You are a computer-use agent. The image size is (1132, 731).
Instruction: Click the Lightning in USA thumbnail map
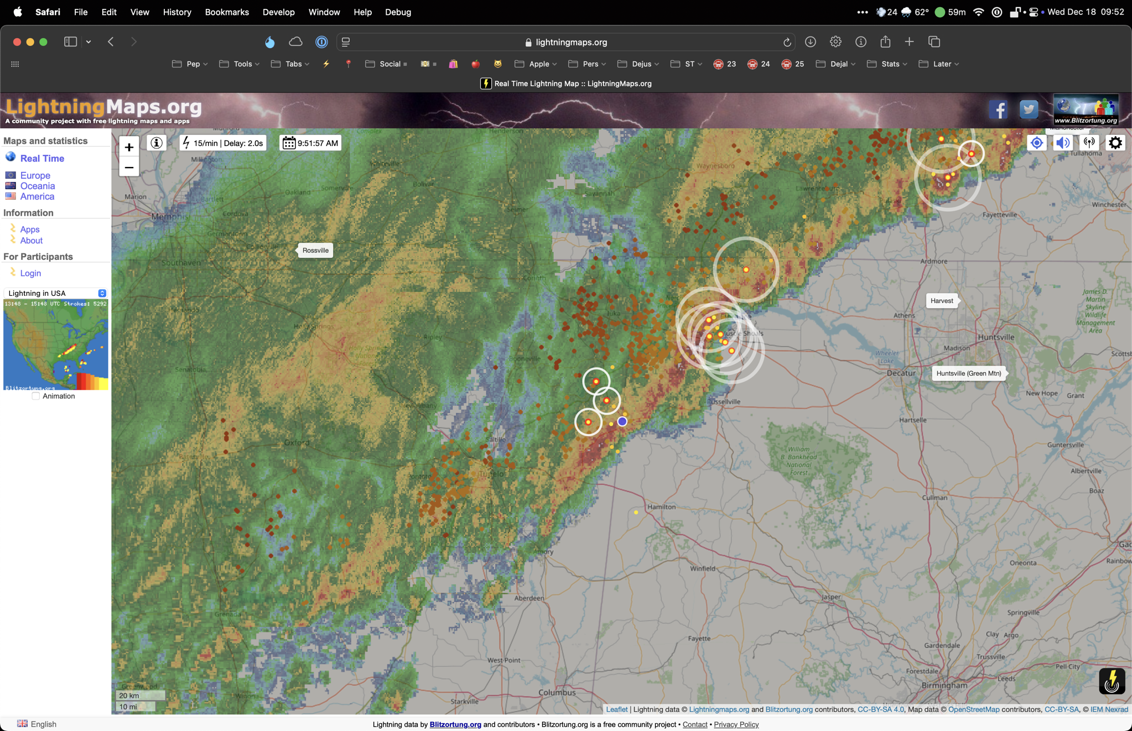pos(56,345)
